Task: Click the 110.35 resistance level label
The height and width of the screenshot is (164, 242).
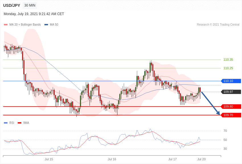Action: coord(228,60)
